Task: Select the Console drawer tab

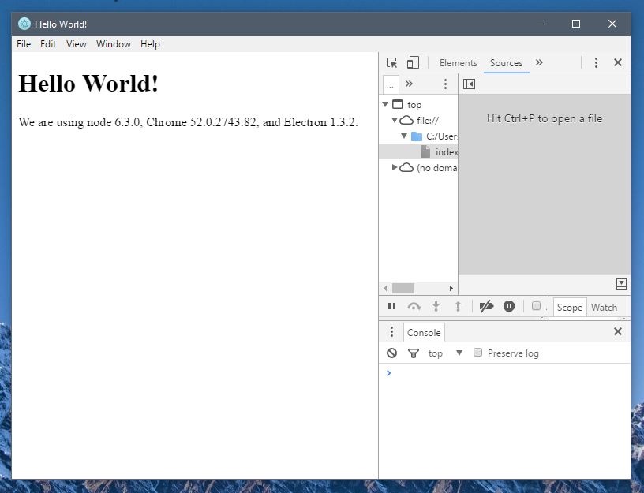Action: (424, 333)
